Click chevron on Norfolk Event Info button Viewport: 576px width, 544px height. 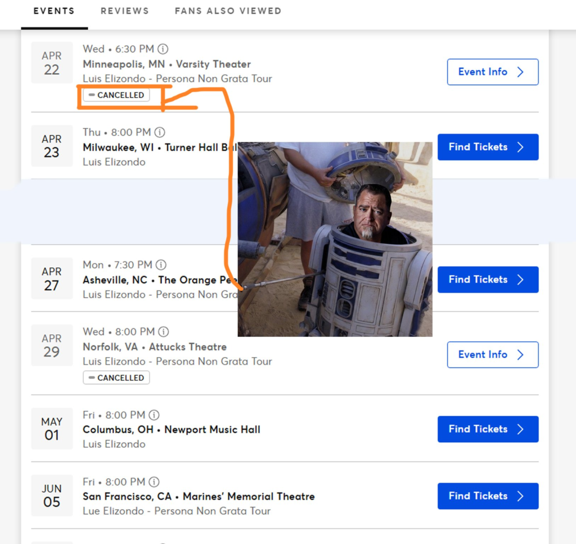coord(520,355)
